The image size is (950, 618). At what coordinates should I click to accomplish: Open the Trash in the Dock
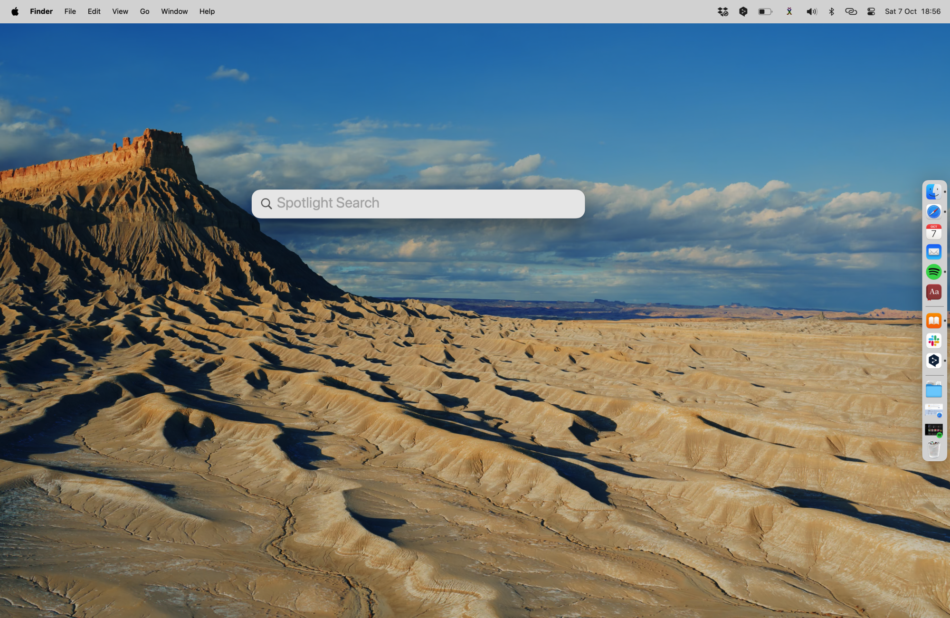(x=933, y=449)
